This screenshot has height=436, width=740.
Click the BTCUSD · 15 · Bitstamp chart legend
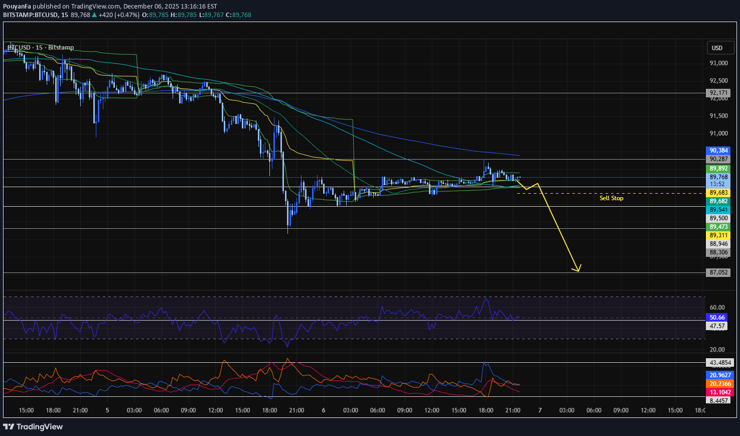point(40,48)
